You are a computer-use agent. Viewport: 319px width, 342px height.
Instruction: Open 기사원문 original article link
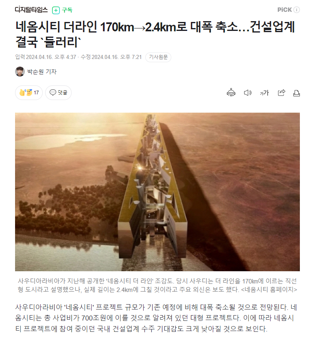coord(158,57)
